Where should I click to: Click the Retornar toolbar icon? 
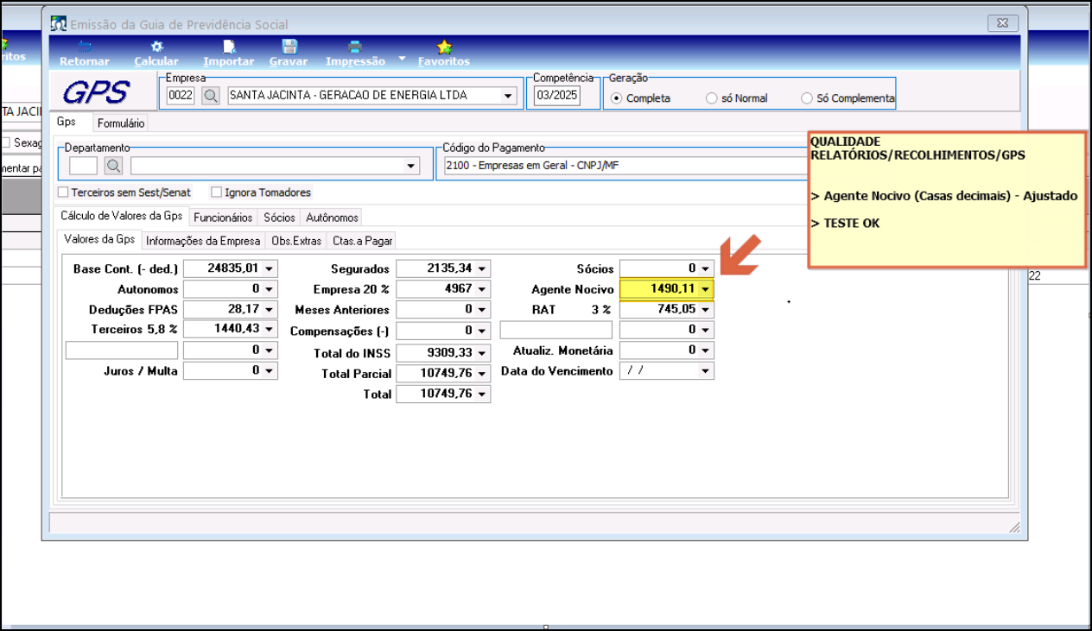[85, 47]
